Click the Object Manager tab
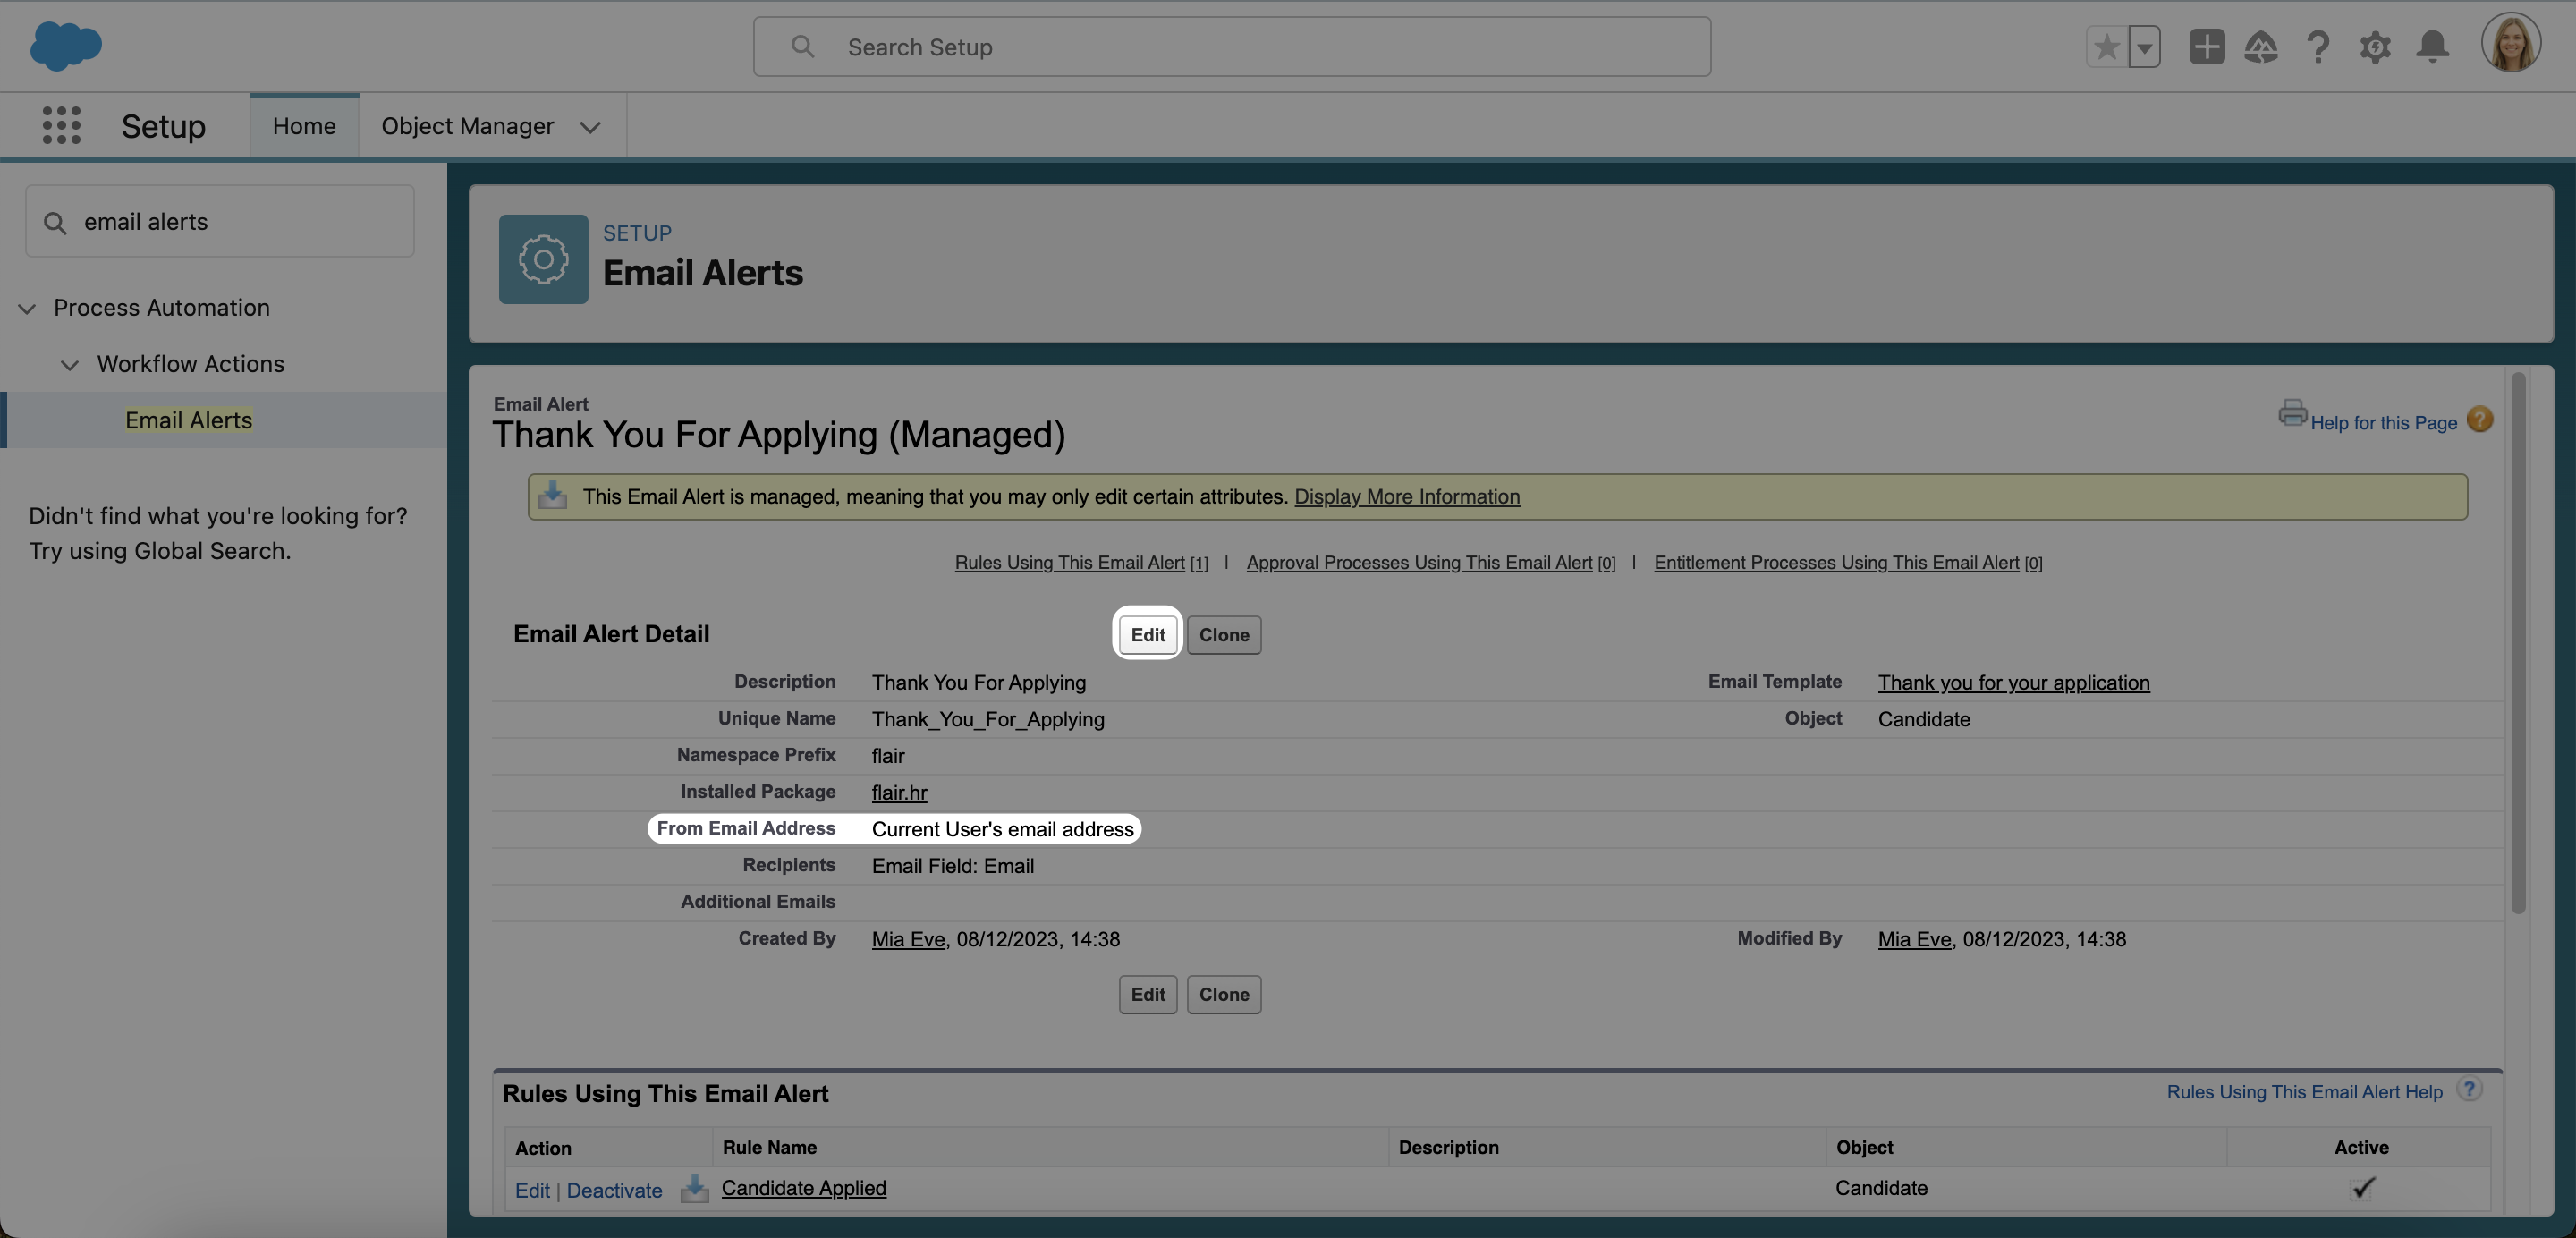The height and width of the screenshot is (1238, 2576). coord(467,123)
